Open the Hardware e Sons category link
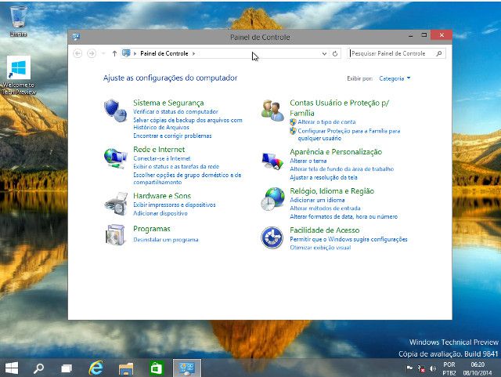Screen dimensions: 501x377 click(x=162, y=196)
